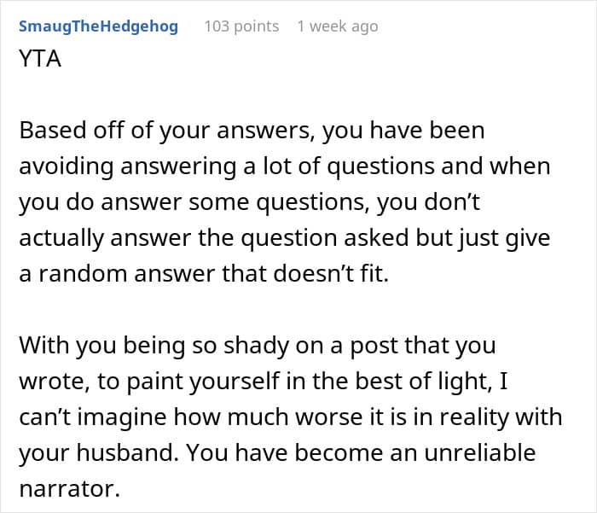Click the line 'avoiding answering a lot of questions'

[285, 166]
